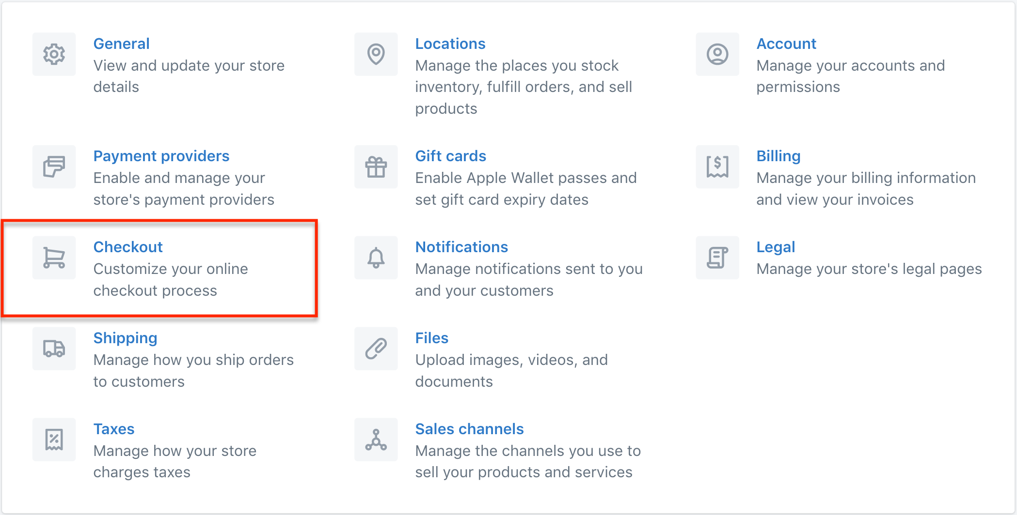Go to Sales channels link
The width and height of the screenshot is (1017, 515).
[469, 429]
